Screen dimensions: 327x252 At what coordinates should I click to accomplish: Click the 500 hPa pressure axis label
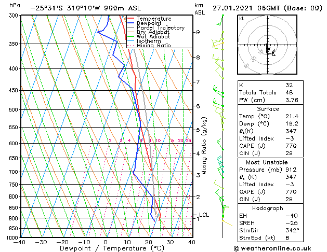coord(14,110)
